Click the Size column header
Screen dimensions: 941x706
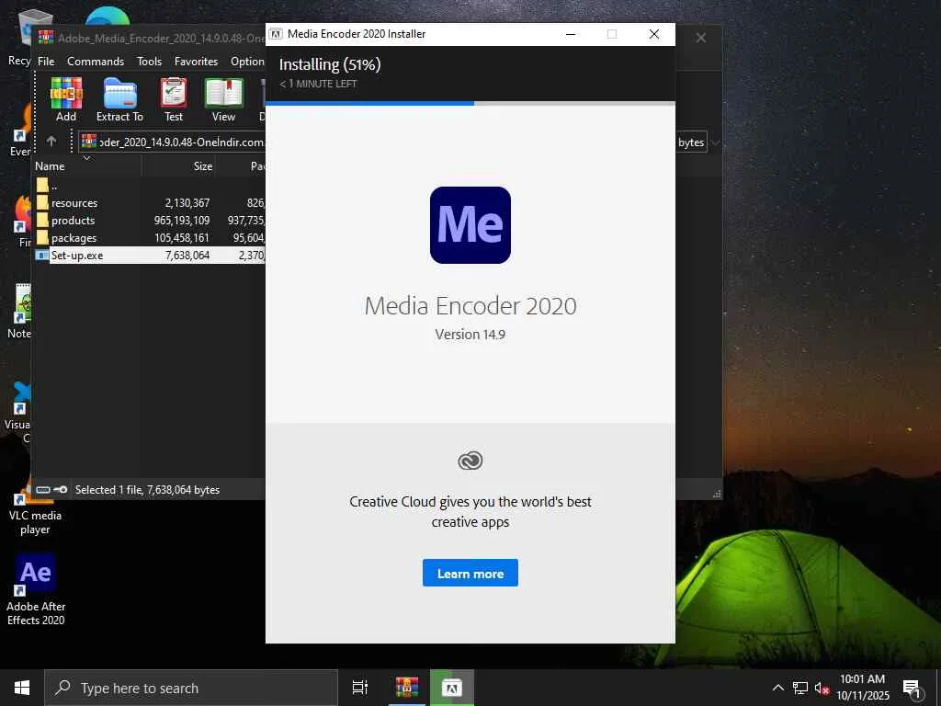[x=178, y=166]
